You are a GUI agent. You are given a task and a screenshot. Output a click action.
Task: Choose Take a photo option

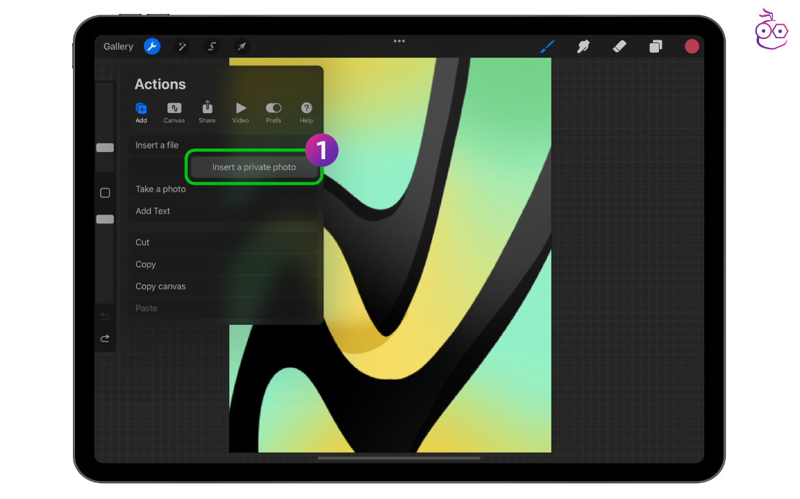tap(161, 189)
